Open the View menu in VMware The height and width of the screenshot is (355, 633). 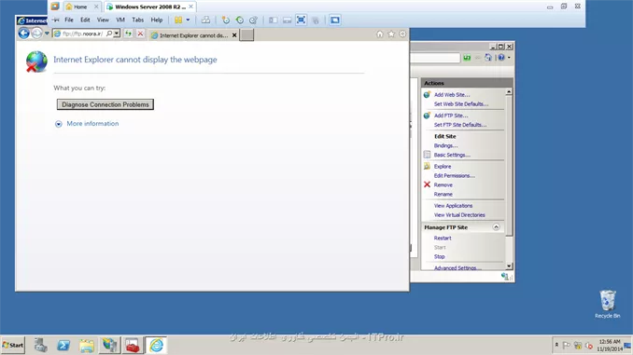coord(103,20)
